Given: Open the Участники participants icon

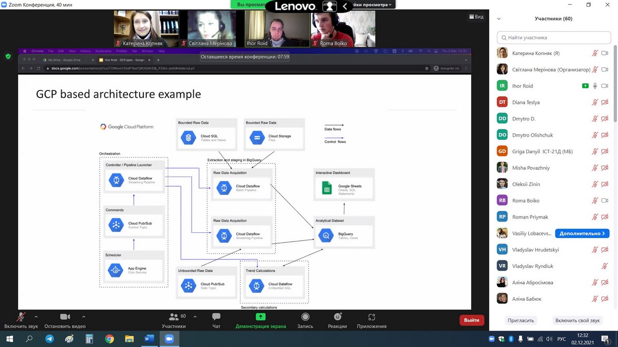Looking at the screenshot, I should 174,317.
